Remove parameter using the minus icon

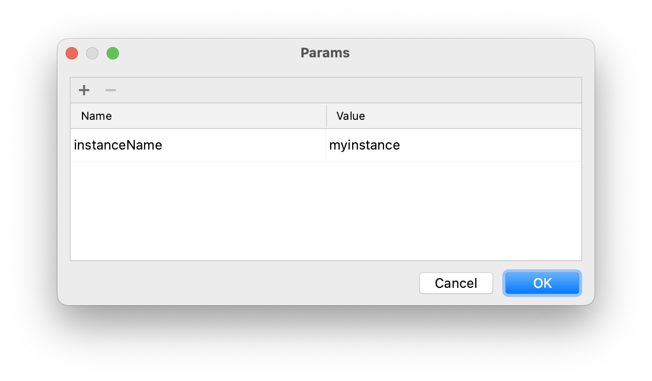tap(111, 91)
